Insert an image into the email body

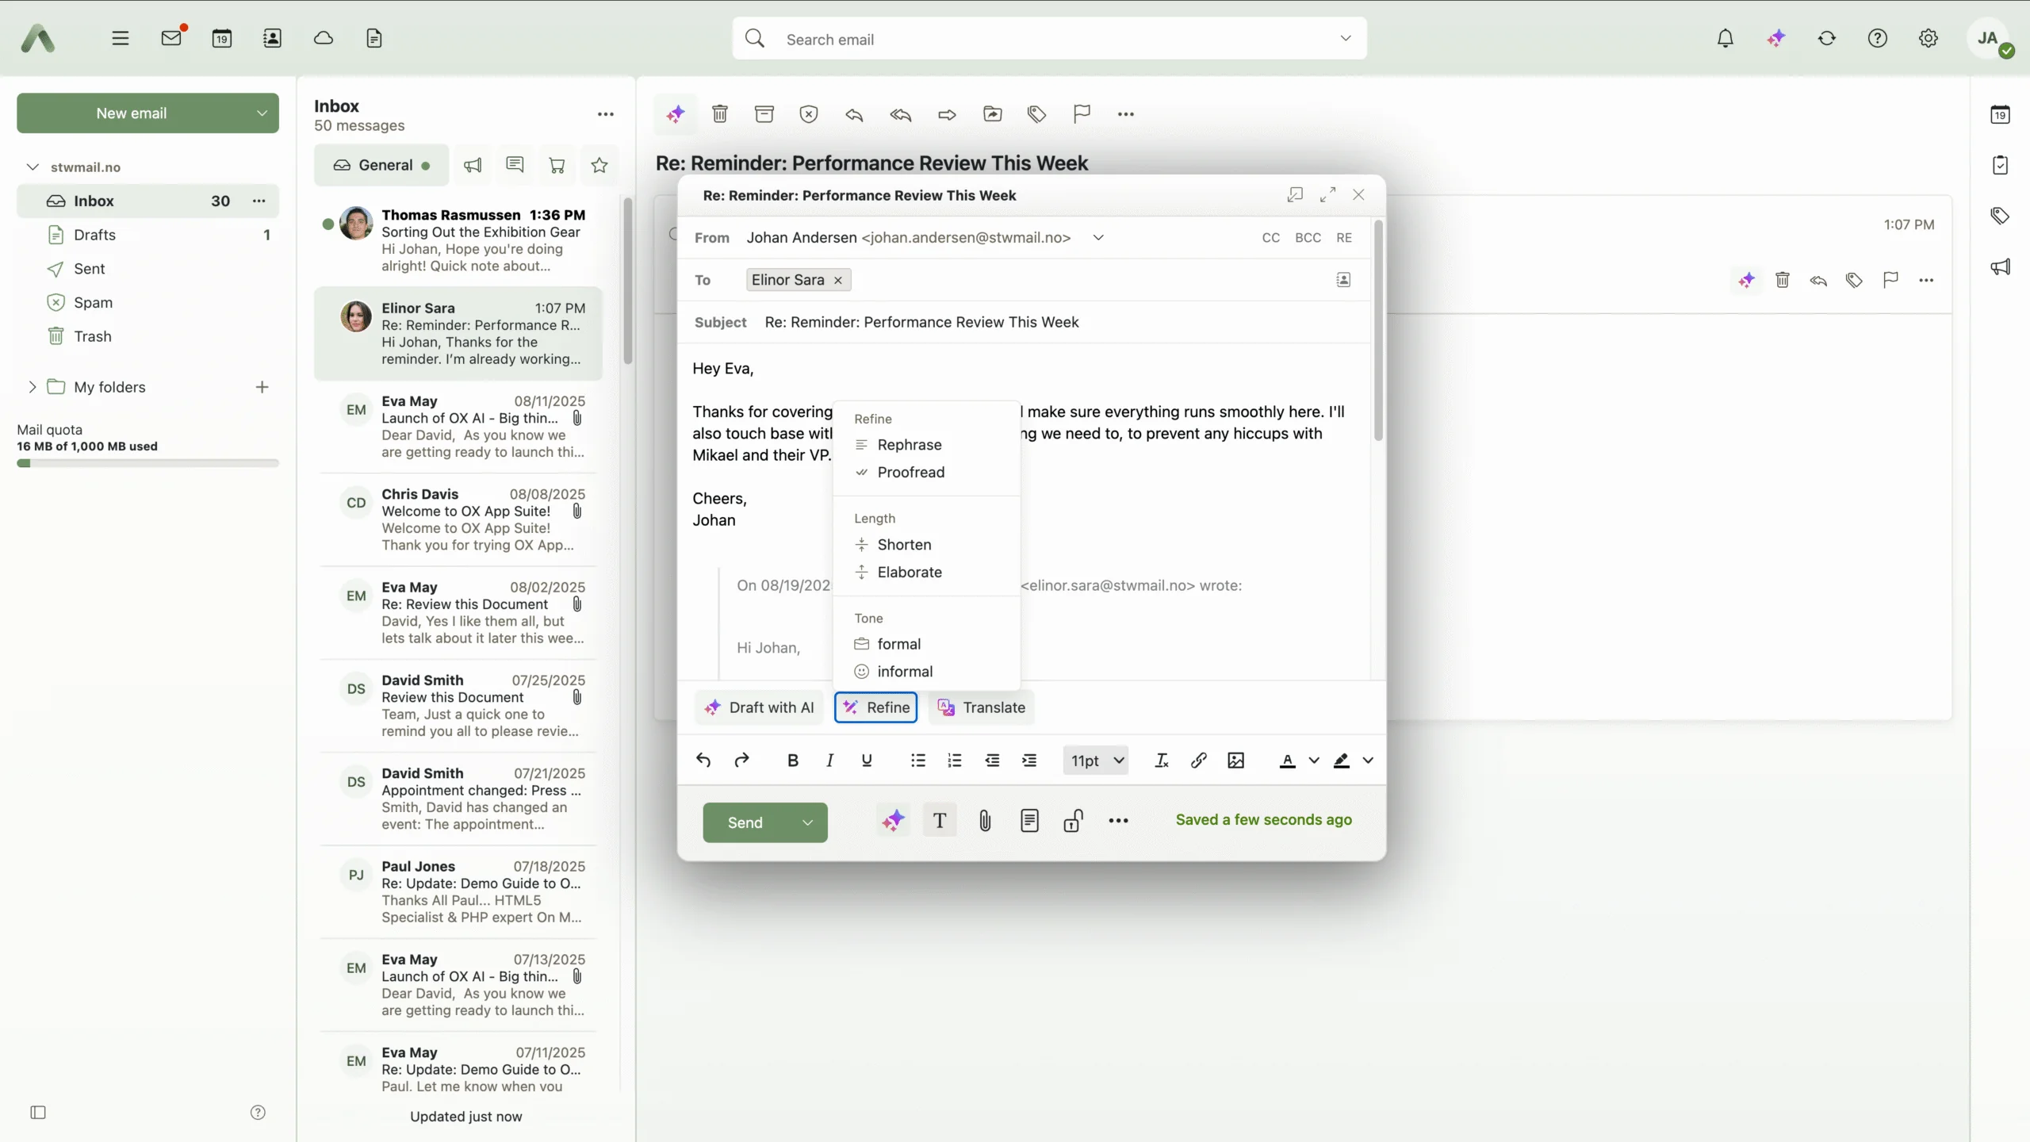[1235, 761]
